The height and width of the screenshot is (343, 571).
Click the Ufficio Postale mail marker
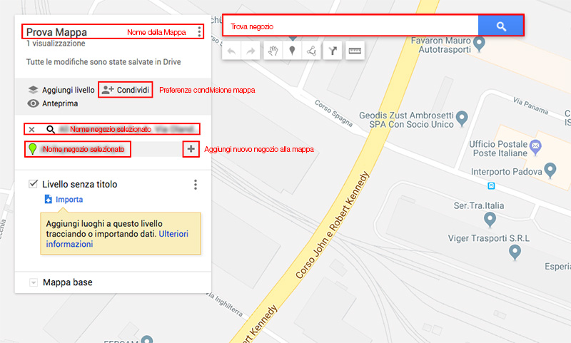tap(535, 147)
